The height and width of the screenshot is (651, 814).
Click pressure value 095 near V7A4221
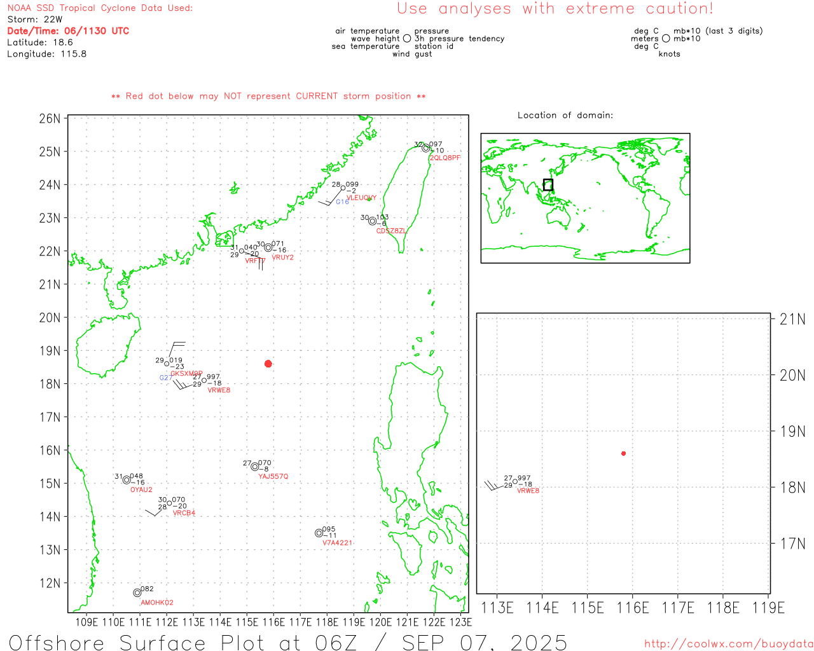(x=329, y=530)
